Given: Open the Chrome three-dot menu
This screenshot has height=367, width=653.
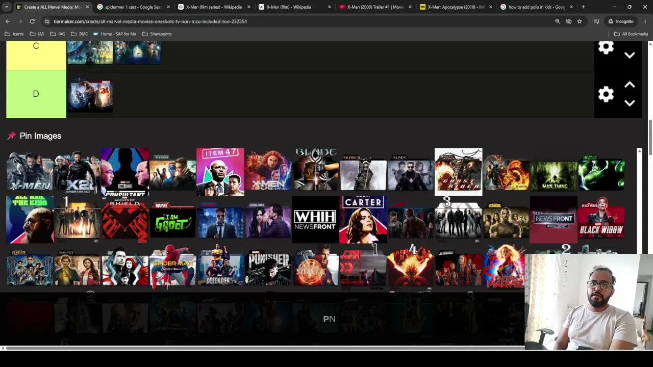Looking at the screenshot, I should coord(645,21).
